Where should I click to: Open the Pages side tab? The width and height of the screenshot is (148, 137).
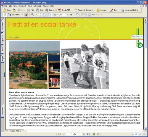click(2, 58)
